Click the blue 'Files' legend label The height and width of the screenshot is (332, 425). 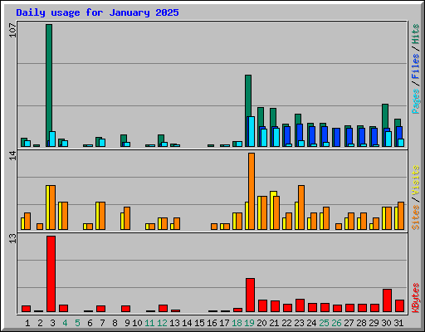tap(415, 66)
